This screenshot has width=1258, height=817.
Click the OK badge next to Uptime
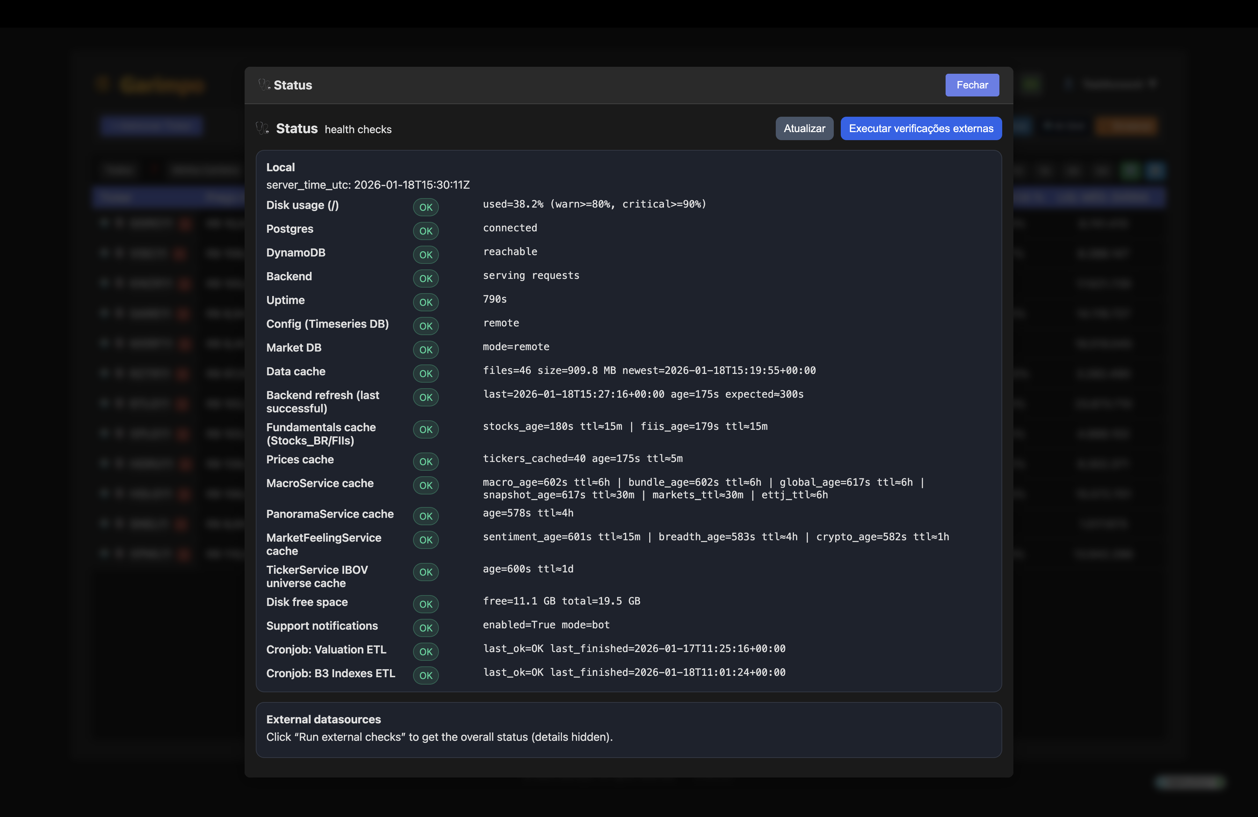pos(426,302)
